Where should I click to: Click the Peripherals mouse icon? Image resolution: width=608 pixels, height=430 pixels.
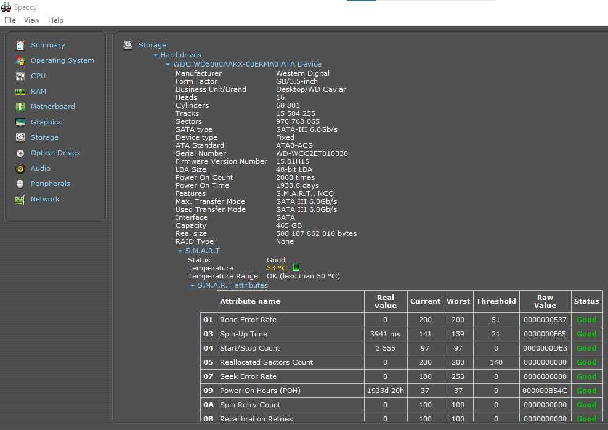[20, 184]
